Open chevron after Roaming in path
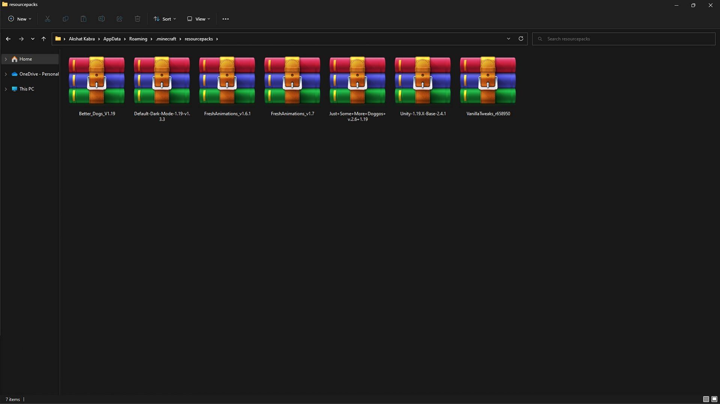The height and width of the screenshot is (404, 720). pyautogui.click(x=151, y=39)
